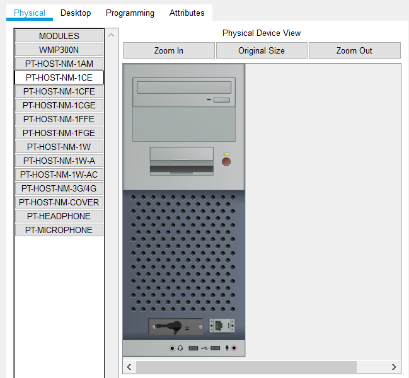Click the headphone symbol icon
This screenshot has width=409, height=378.
point(180,348)
